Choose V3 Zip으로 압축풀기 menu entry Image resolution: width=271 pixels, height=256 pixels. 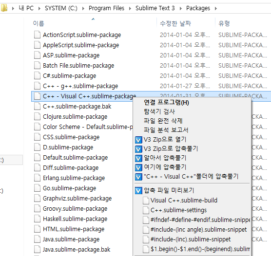pyautogui.click(x=171, y=148)
